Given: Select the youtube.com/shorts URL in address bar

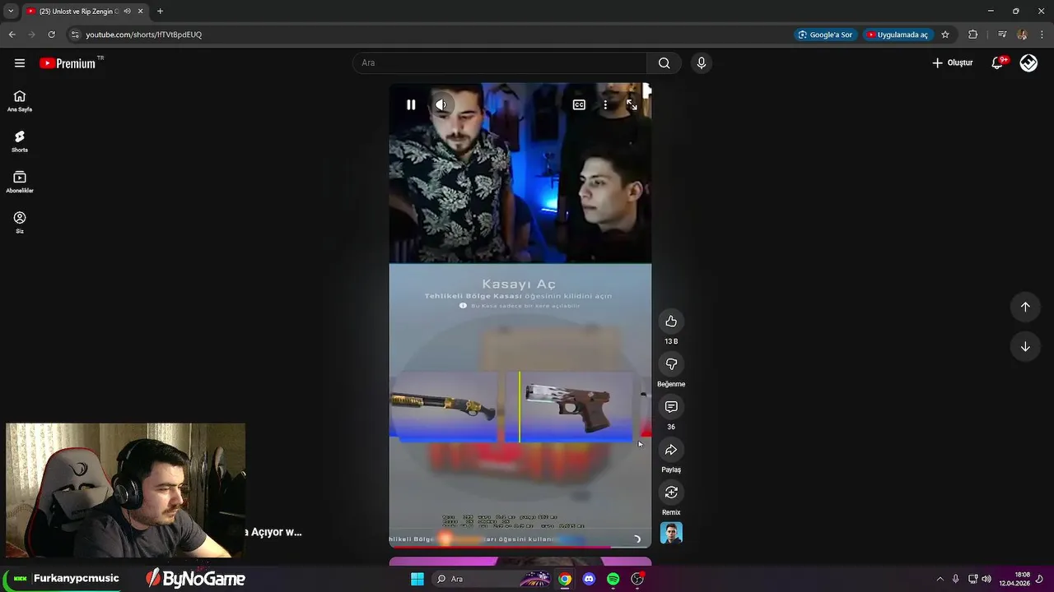Looking at the screenshot, I should pos(144,35).
